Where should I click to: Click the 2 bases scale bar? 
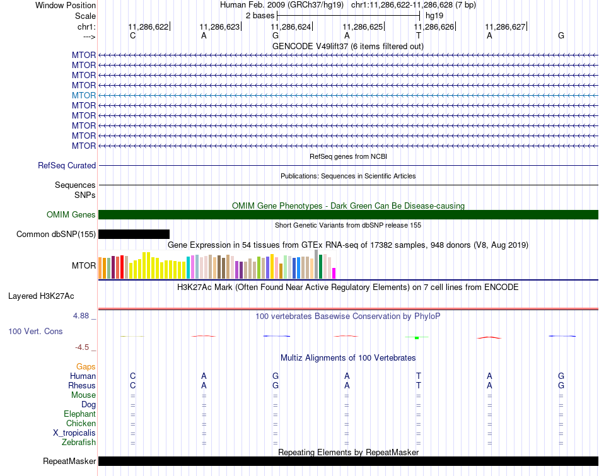coord(349,16)
